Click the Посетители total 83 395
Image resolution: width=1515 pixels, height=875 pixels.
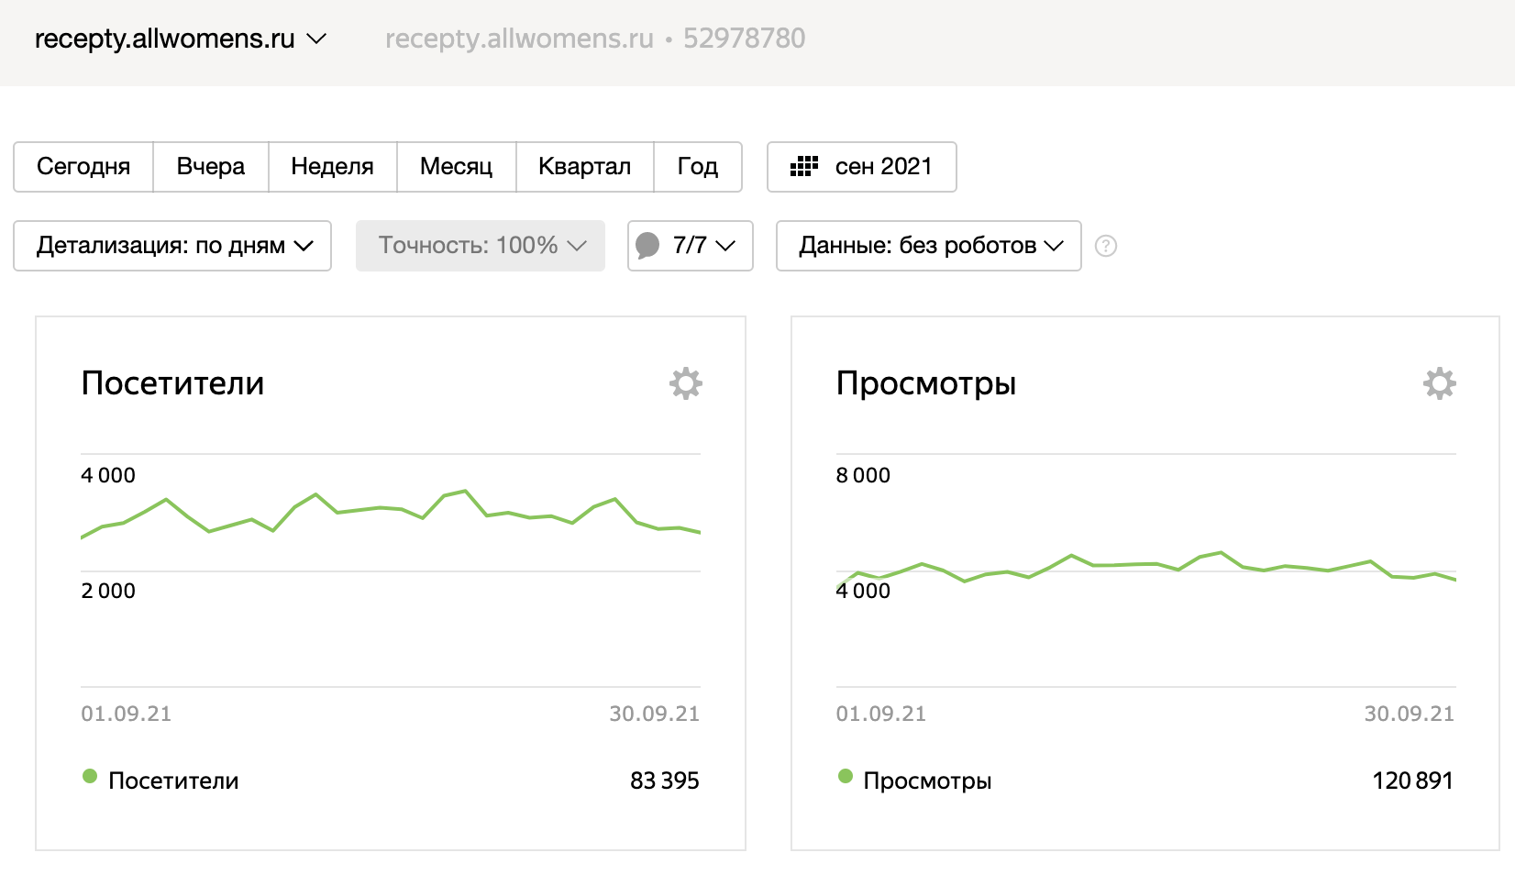pyautogui.click(x=665, y=781)
